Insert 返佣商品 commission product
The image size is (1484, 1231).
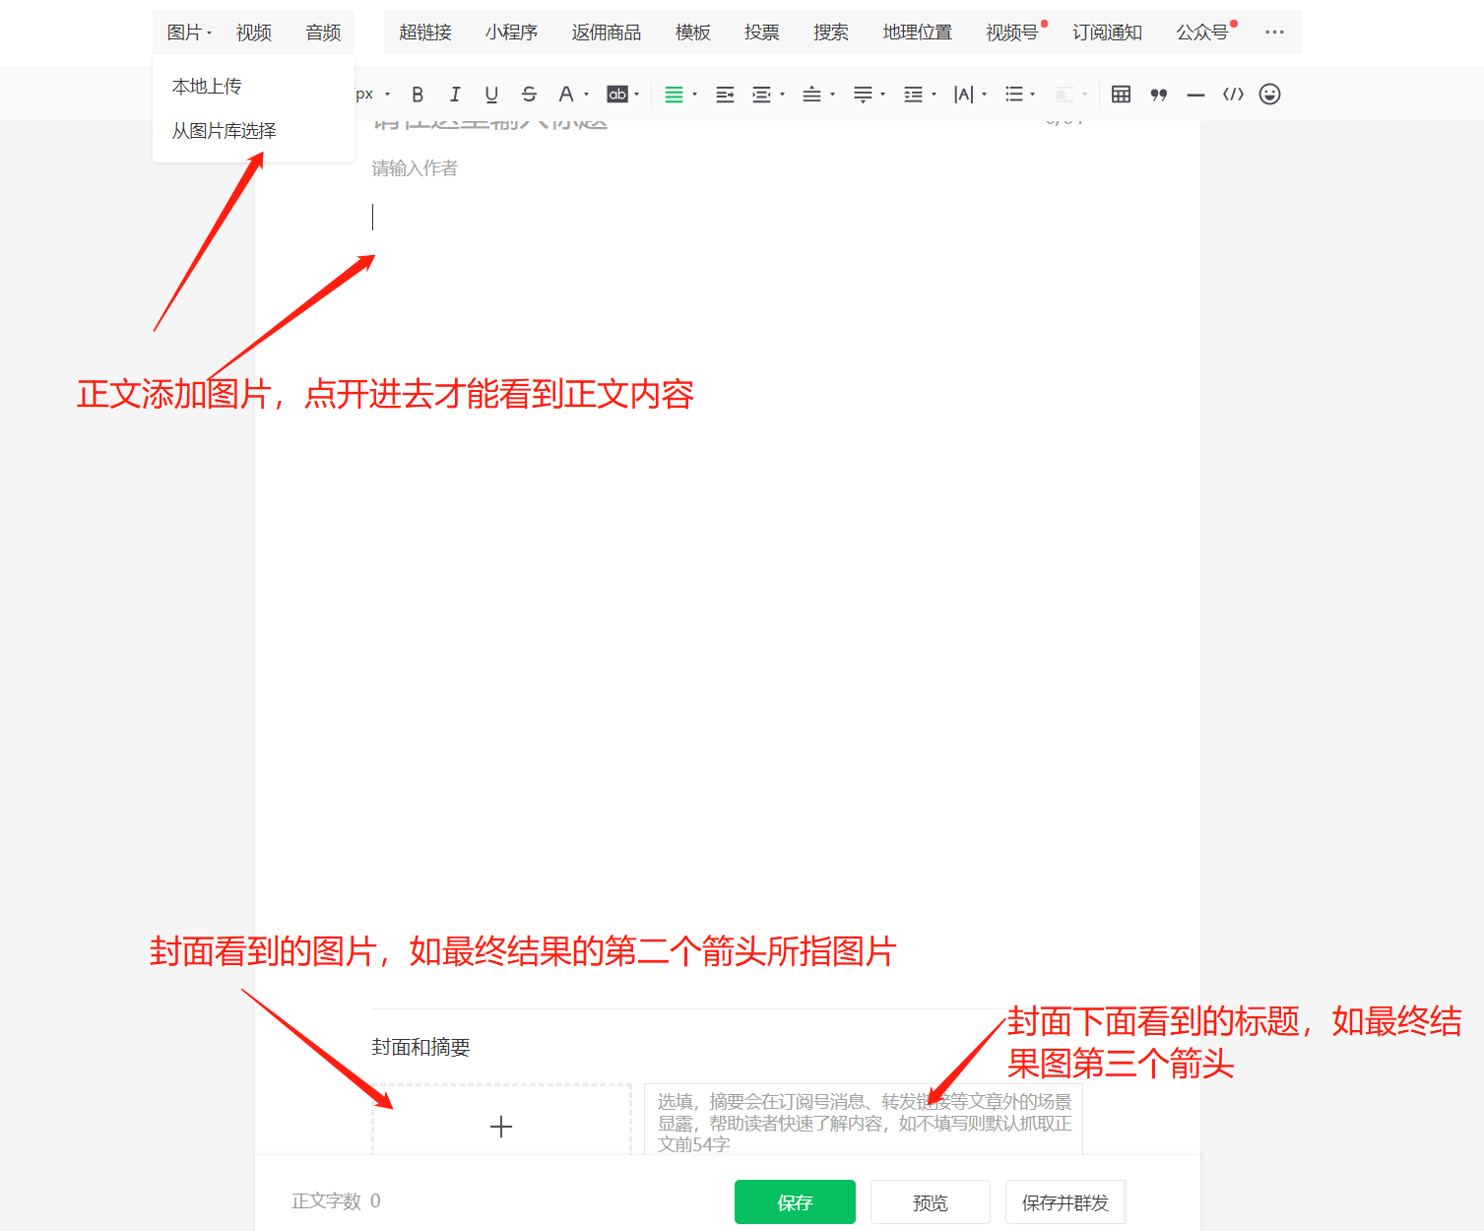pos(607,32)
